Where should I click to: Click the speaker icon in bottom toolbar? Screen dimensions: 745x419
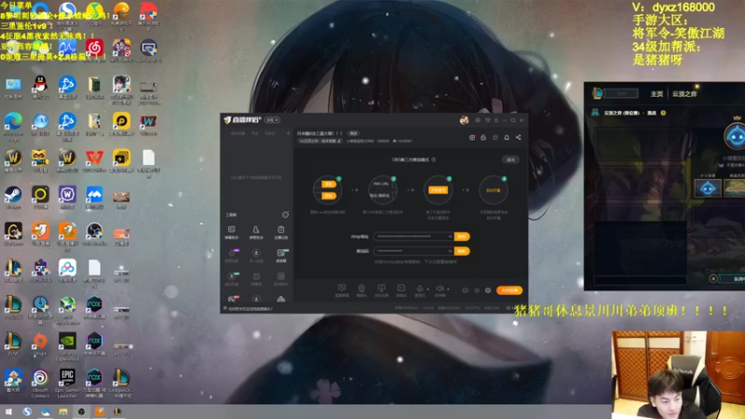click(440, 289)
